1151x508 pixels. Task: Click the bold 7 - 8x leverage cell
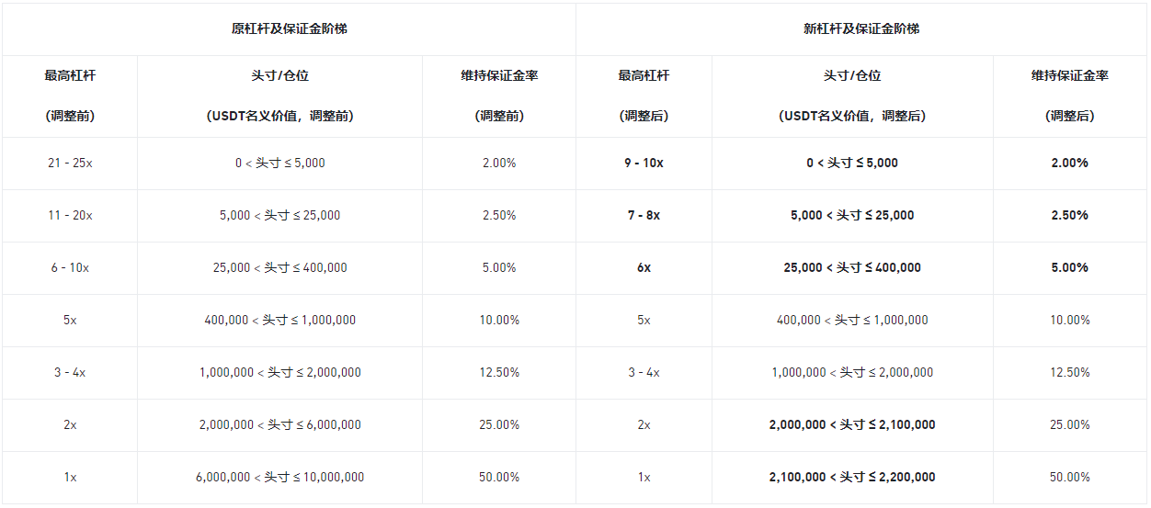[x=644, y=216]
